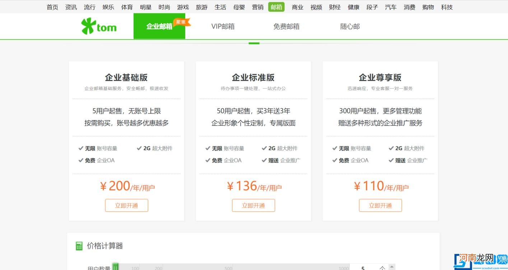Screen dimensions: 508x270
Task: Select the highlighted 邮箱 nav item
Action: point(276,7)
